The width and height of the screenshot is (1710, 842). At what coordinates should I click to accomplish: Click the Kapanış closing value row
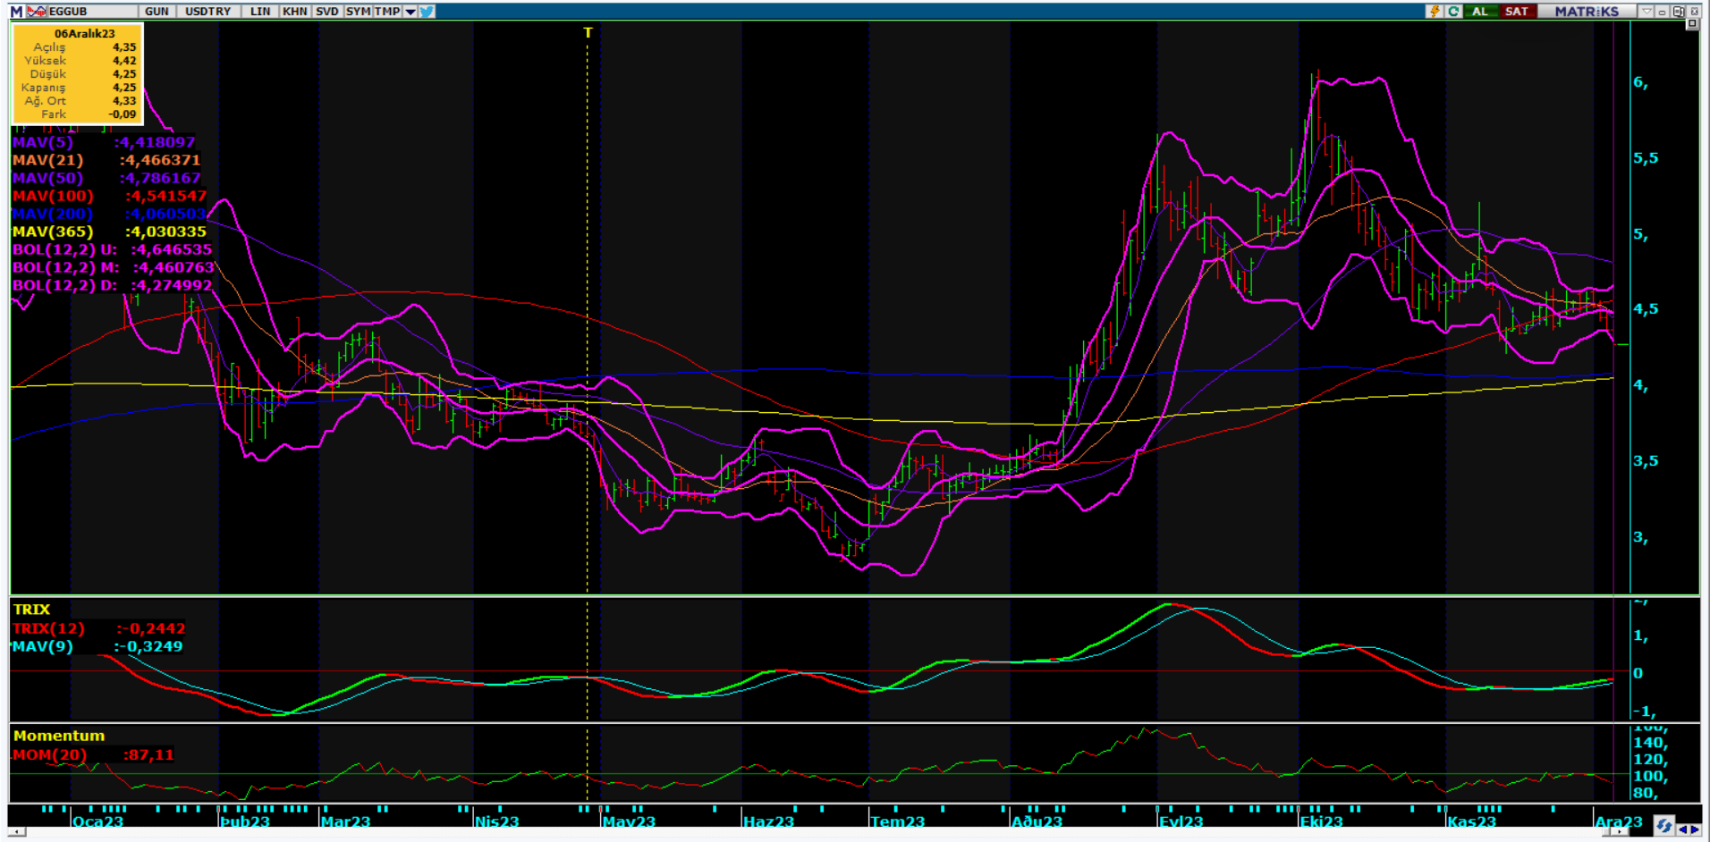78,88
